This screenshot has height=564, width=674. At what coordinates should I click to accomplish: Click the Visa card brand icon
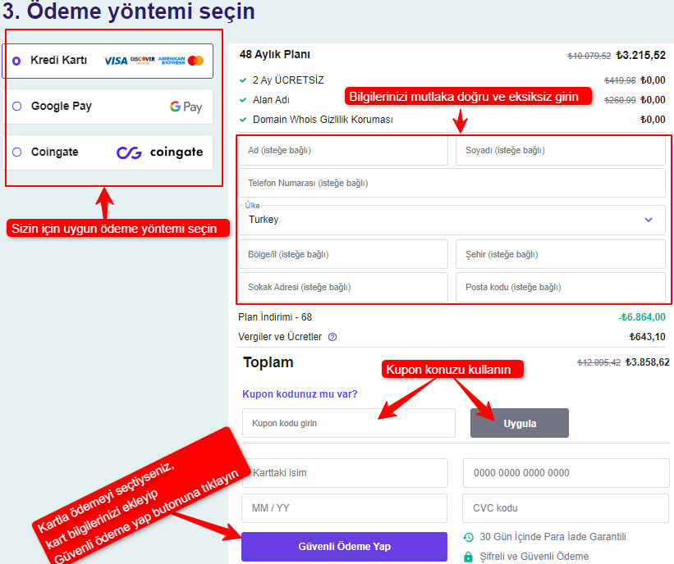[x=117, y=60]
